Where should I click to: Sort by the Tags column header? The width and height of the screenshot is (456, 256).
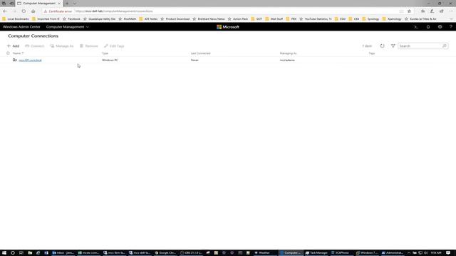[372, 53]
